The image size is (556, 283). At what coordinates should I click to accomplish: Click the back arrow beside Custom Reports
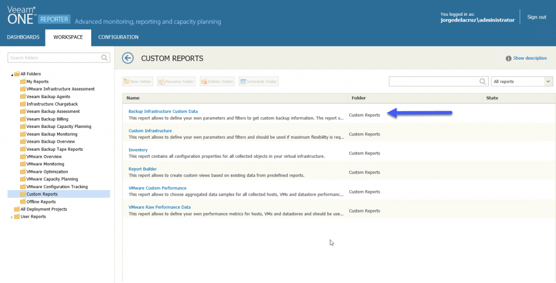(x=128, y=58)
